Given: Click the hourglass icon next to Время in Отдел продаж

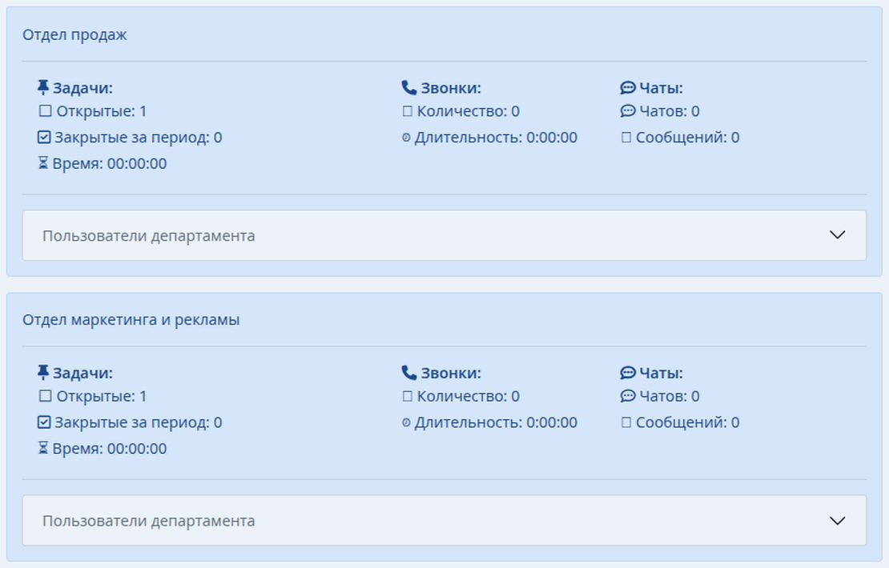Looking at the screenshot, I should tap(43, 163).
